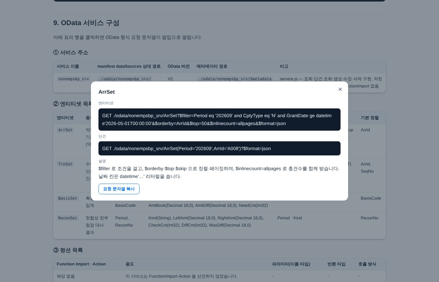Click the 파라미터(이름·타입) column header
Image resolution: width=439 pixels, height=282 pixels.
291,264
